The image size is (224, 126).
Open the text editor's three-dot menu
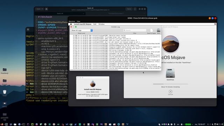(x=135, y=9)
